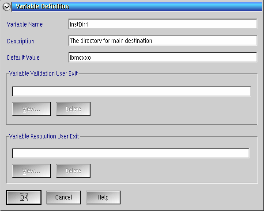The width and height of the screenshot is (264, 211).
Task: Select the Default Value input box
Action: click(x=163, y=57)
